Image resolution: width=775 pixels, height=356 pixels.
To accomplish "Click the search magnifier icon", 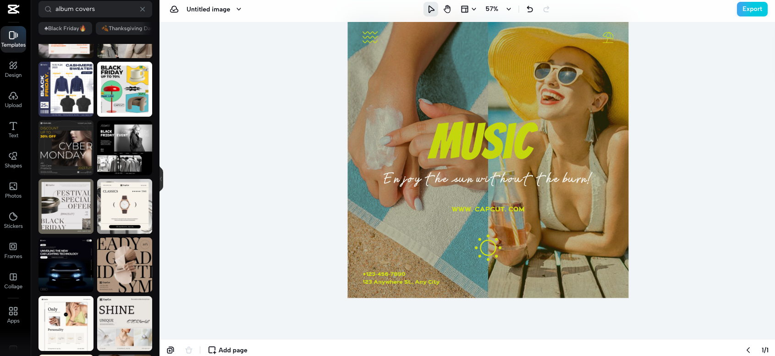I will [x=48, y=9].
